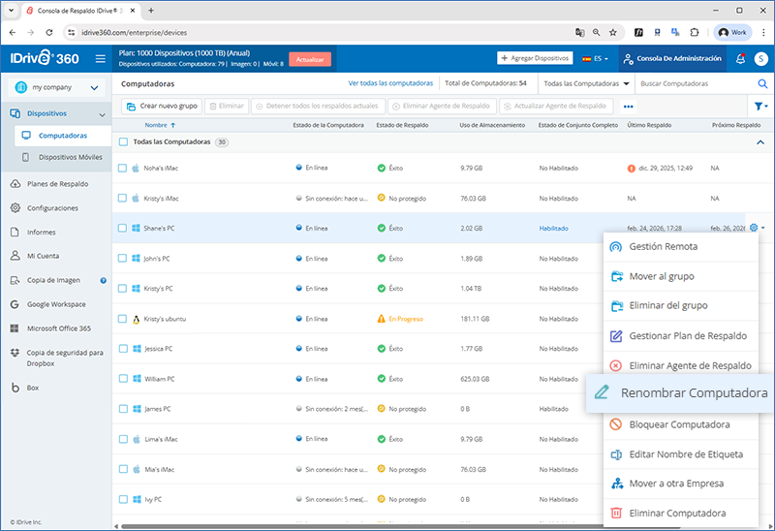Open the my company dropdown
This screenshot has height=531, width=775.
click(55, 88)
